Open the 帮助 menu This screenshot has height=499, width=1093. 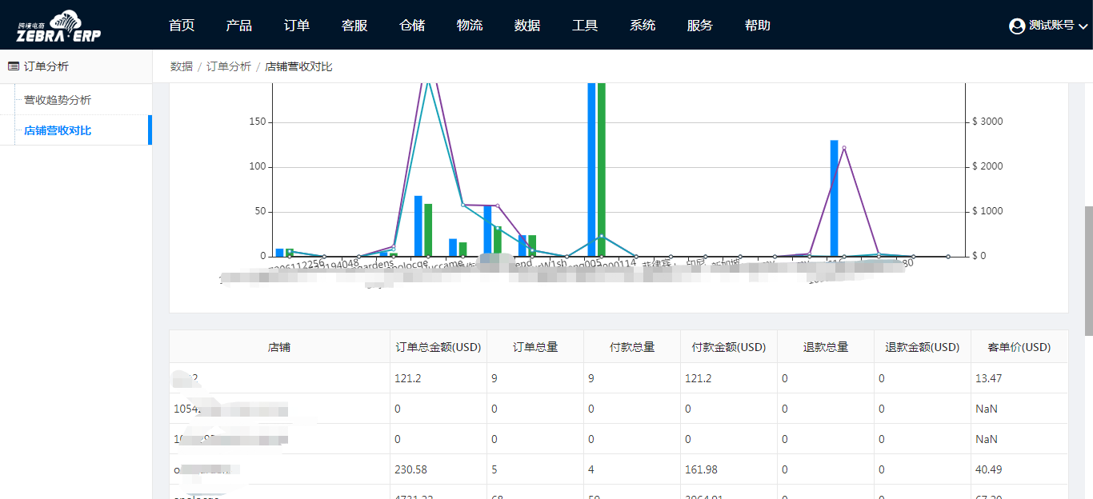[758, 26]
